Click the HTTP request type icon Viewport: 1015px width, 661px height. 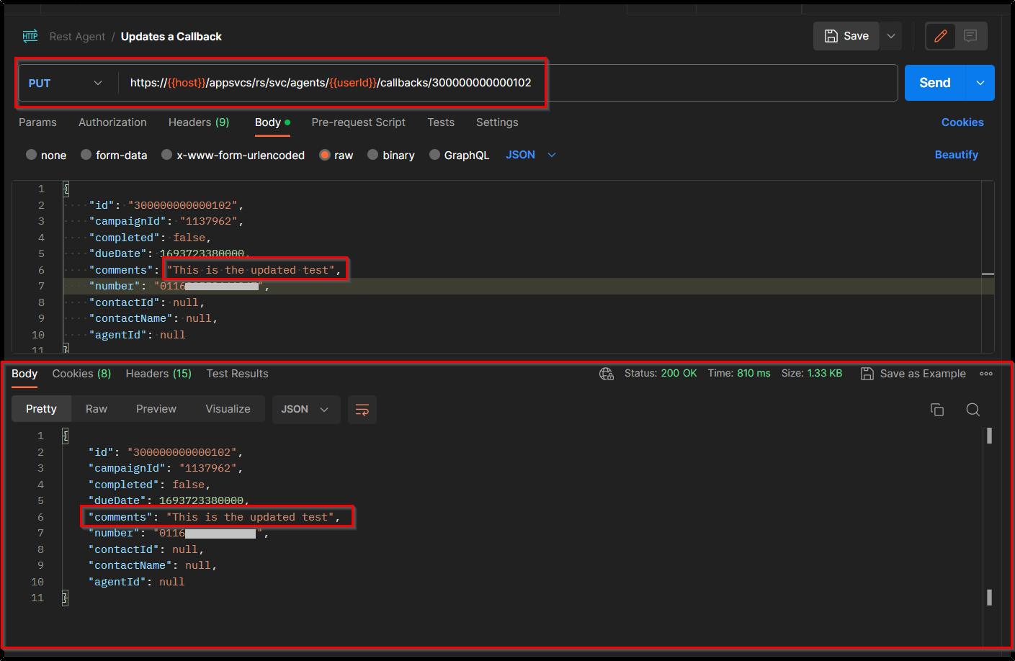click(30, 36)
